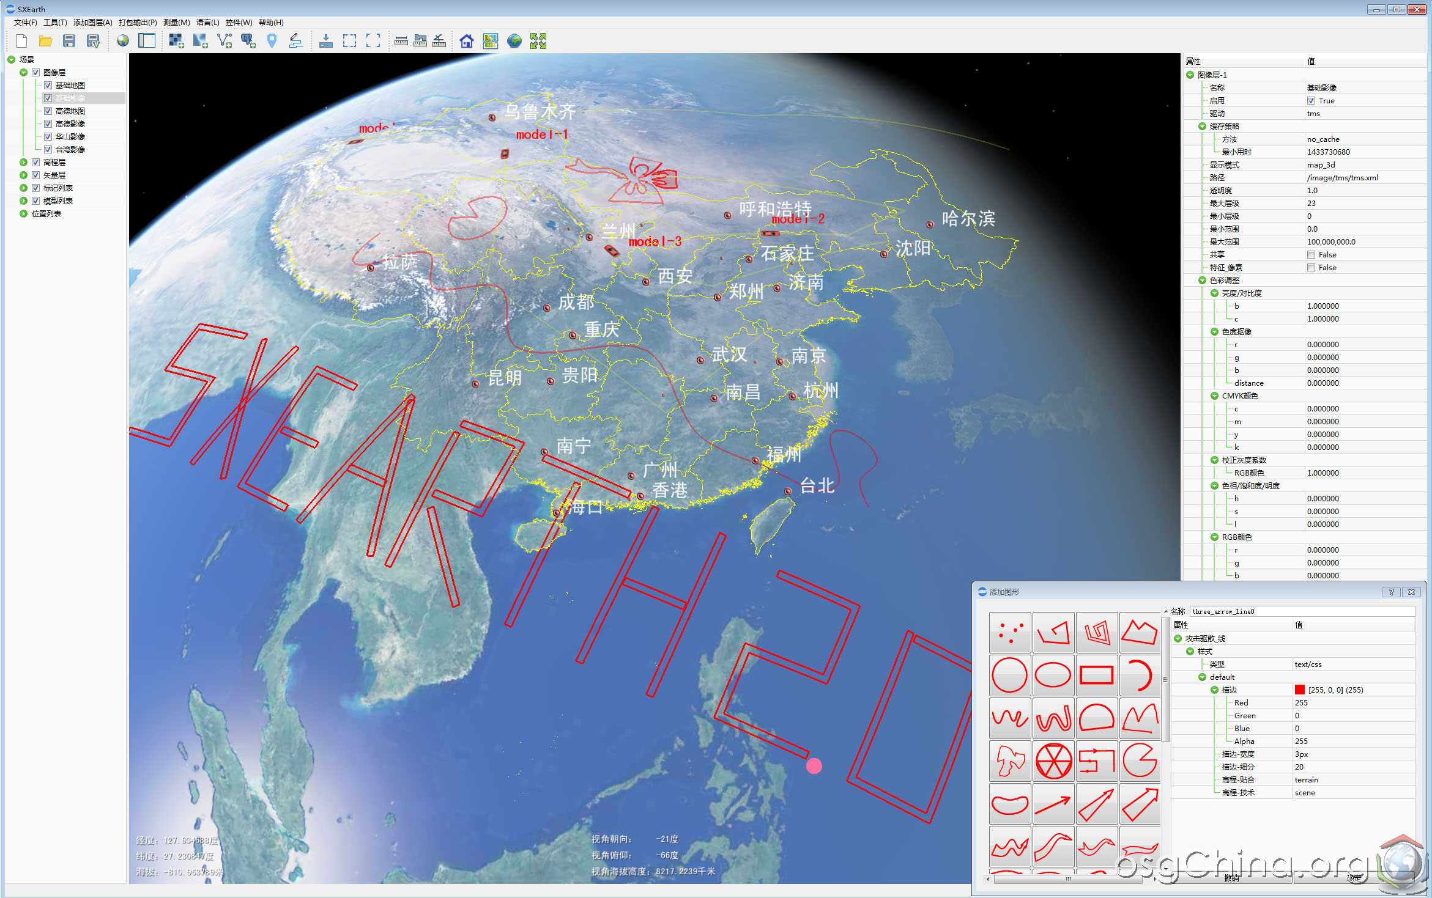Viewport: 1432px width, 898px height.
Task: Select the area measurement ruler icon
Action: click(x=420, y=41)
